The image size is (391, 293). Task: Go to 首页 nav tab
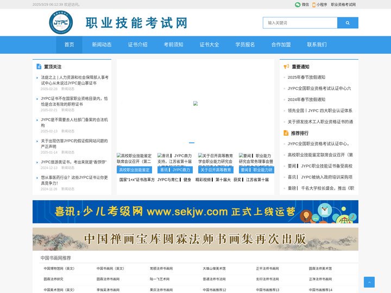69,44
